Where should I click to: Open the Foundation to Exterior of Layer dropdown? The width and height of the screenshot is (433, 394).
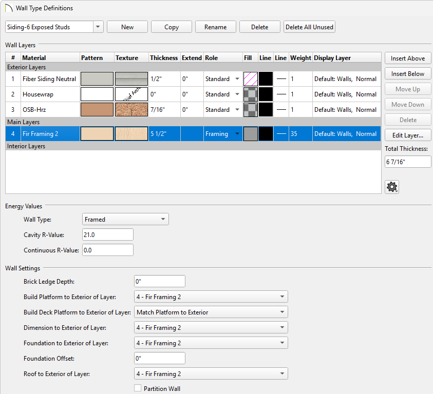point(211,343)
